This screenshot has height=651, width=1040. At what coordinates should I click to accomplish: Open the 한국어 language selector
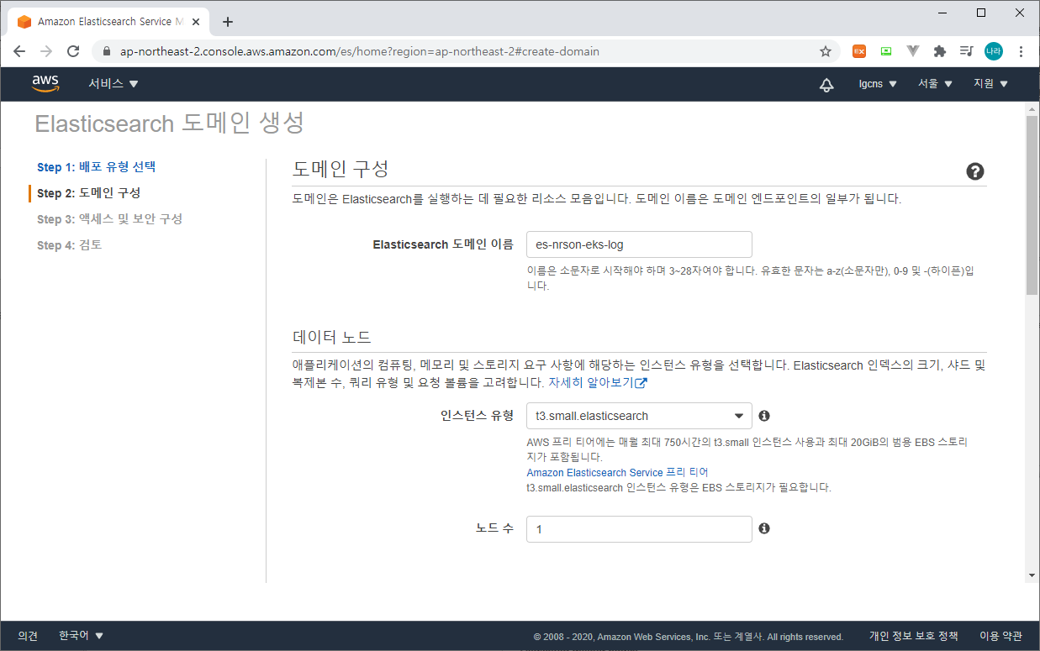(x=81, y=636)
